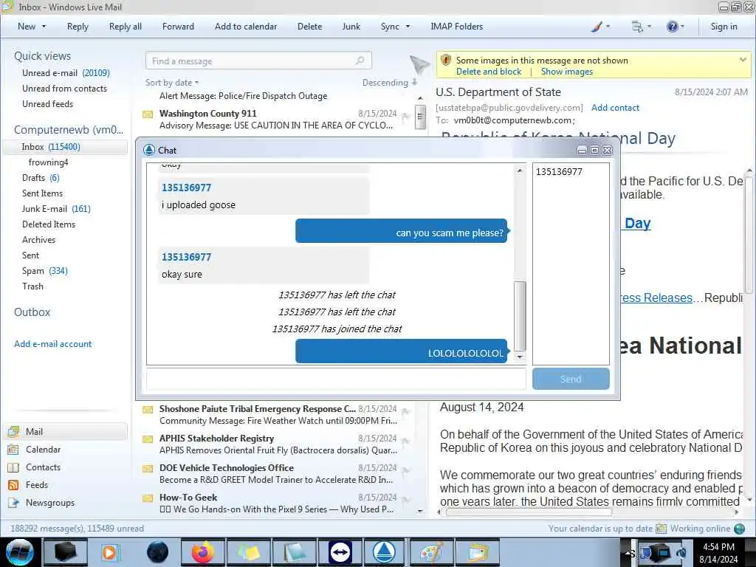Open the Contacts section icon in sidebar

(13, 467)
